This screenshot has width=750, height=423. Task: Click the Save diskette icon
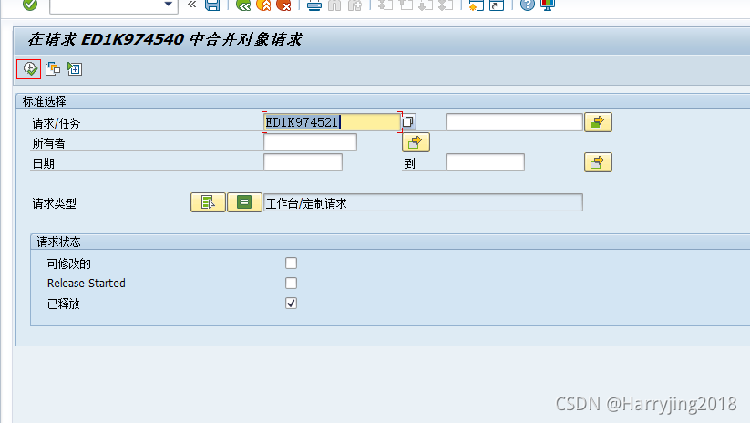[212, 5]
